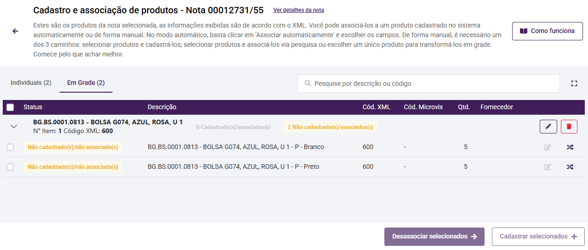Delete the BOLSA G074 grade group
Screen dimensions: 588x250
pos(569,127)
